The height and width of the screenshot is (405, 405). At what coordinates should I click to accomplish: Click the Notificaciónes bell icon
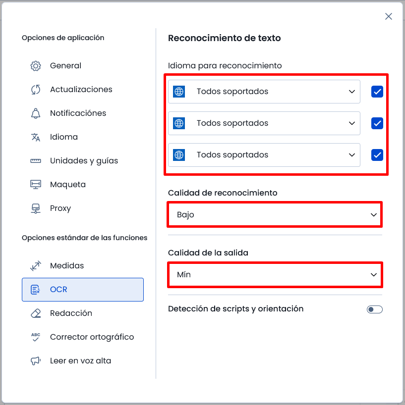click(x=36, y=113)
